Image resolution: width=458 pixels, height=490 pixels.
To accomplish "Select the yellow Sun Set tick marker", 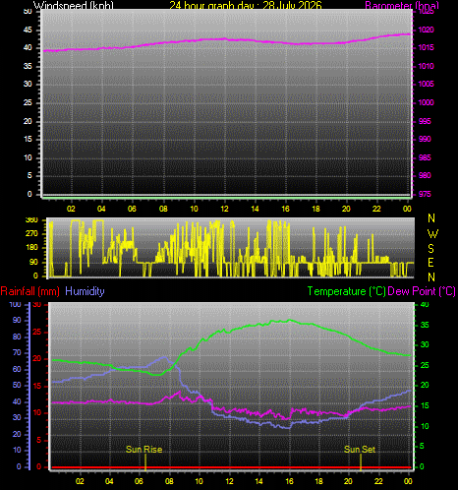I will tap(361, 462).
